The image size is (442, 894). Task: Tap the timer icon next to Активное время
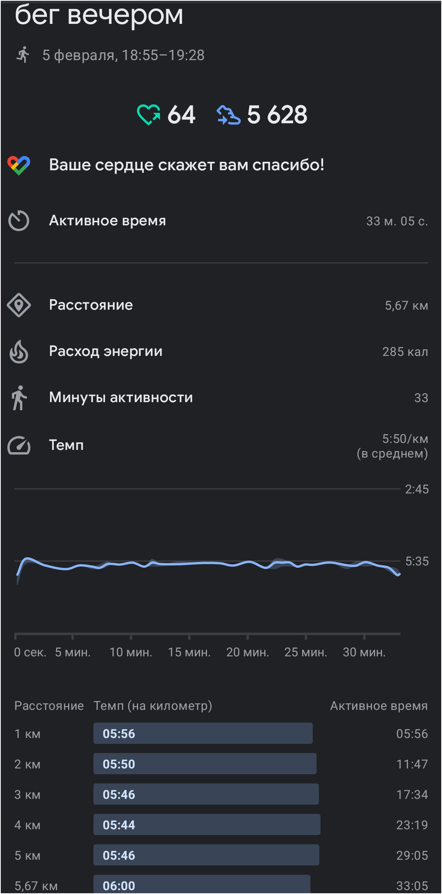point(18,221)
